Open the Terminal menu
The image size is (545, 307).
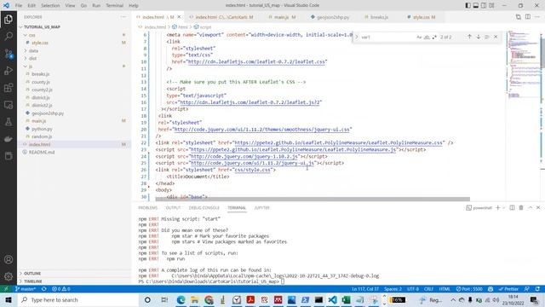tap(114, 5)
